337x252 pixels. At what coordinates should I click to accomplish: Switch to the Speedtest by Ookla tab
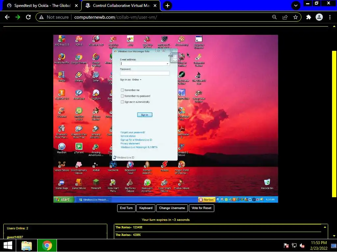[42, 6]
